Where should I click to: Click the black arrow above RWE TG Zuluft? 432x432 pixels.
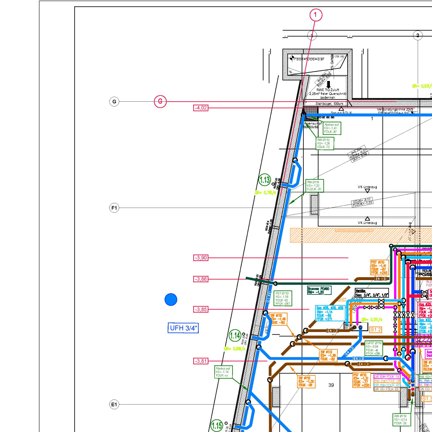pos(328,84)
